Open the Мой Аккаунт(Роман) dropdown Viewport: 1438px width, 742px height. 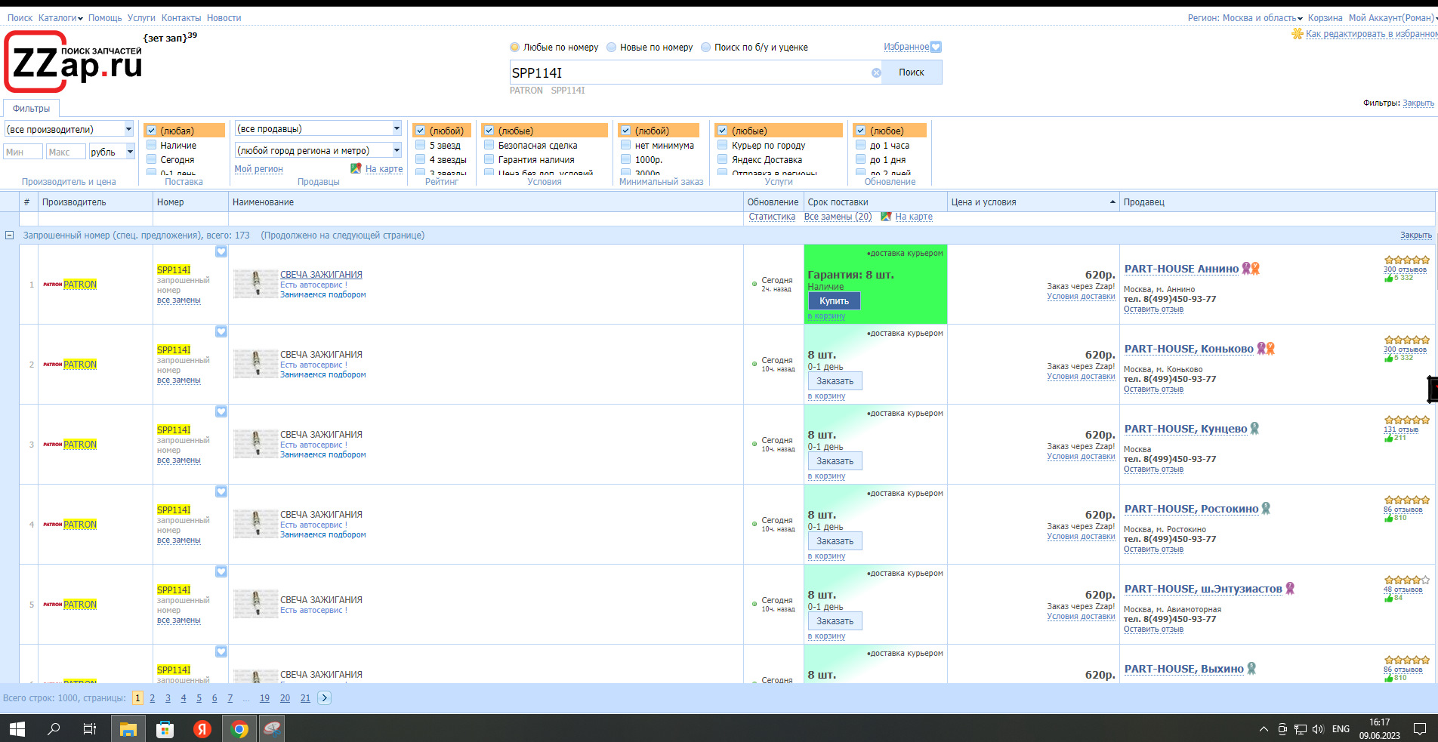[x=1393, y=18]
